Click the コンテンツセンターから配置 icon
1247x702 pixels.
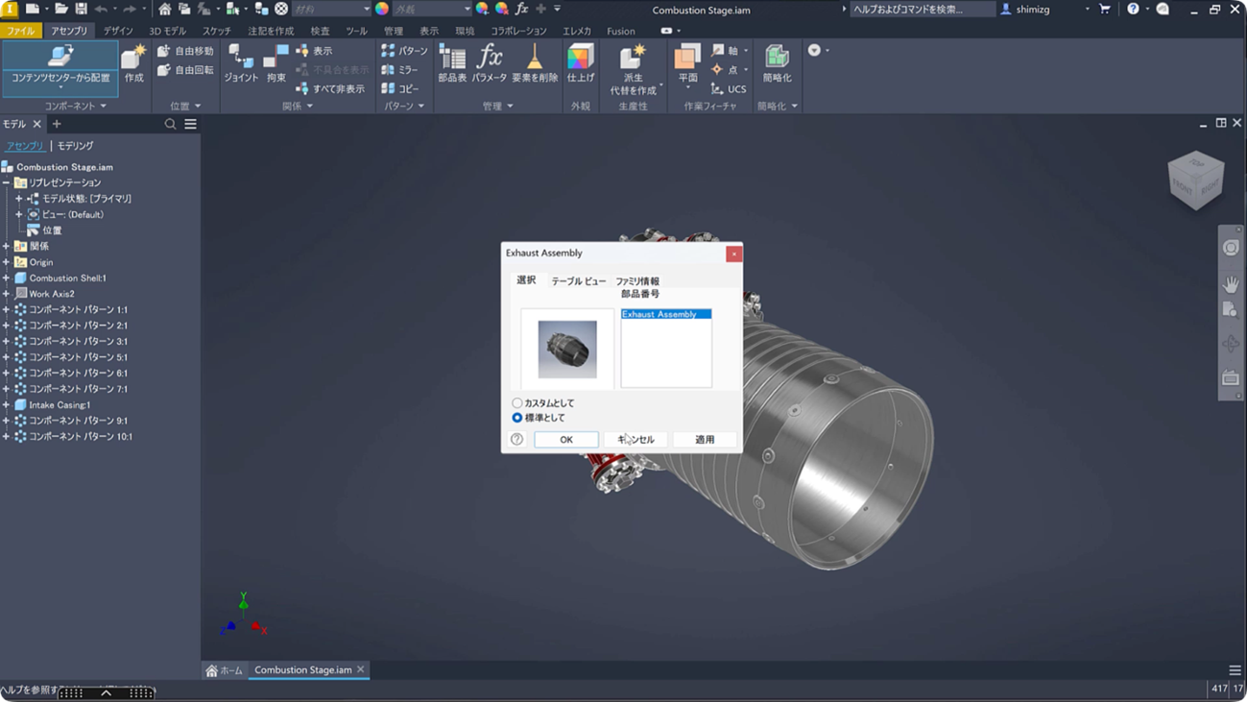point(60,58)
